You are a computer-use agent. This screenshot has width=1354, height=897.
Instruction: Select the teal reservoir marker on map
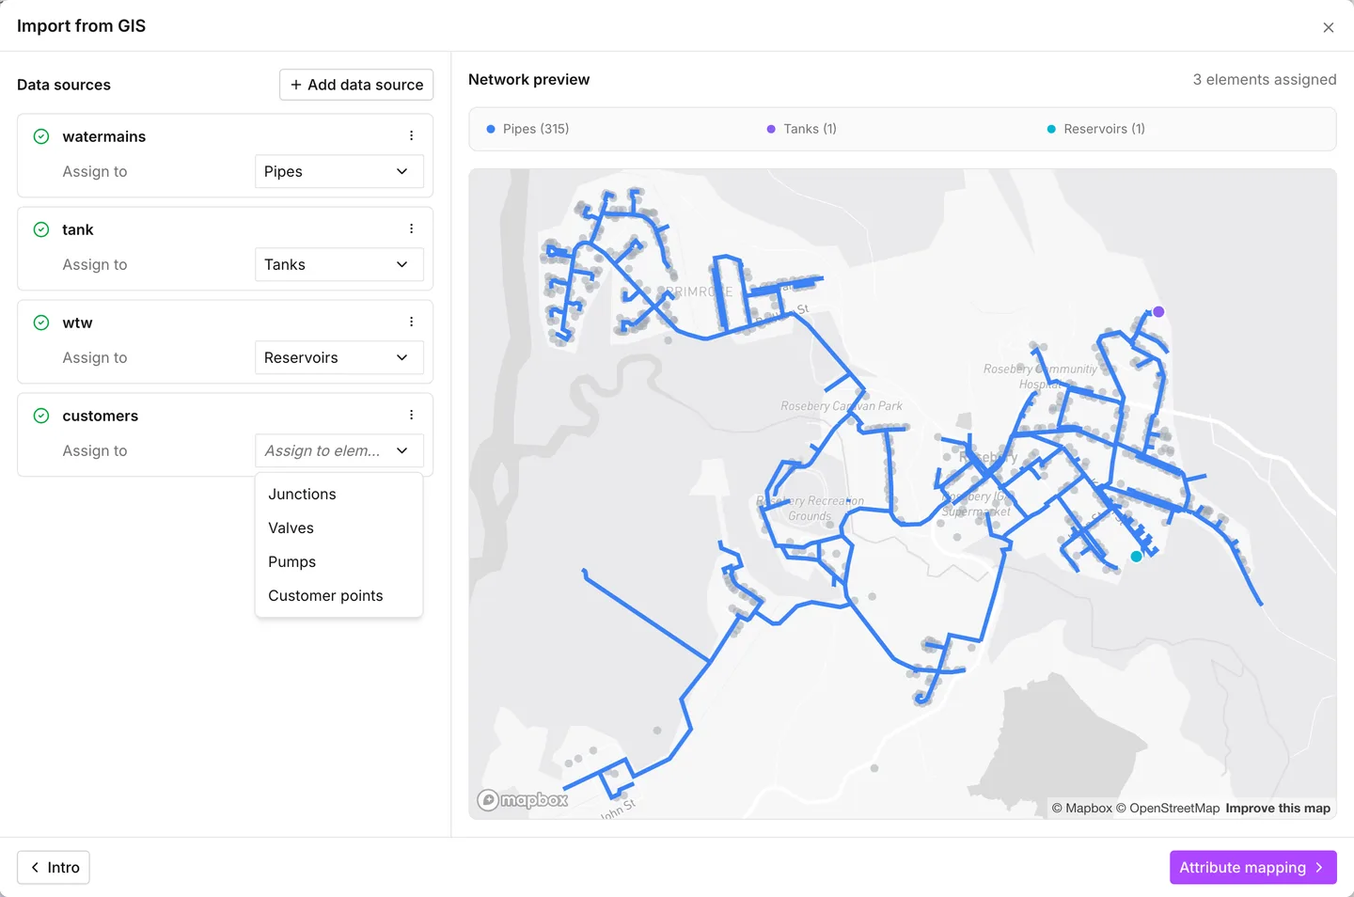click(x=1136, y=557)
